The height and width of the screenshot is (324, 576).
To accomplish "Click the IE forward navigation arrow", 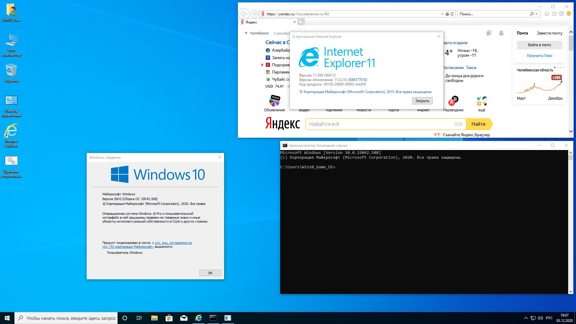I will 254,14.
